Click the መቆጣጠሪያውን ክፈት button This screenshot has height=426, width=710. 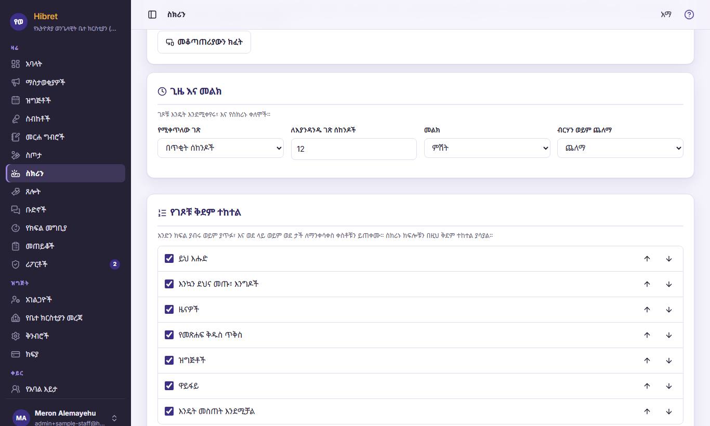[204, 42]
